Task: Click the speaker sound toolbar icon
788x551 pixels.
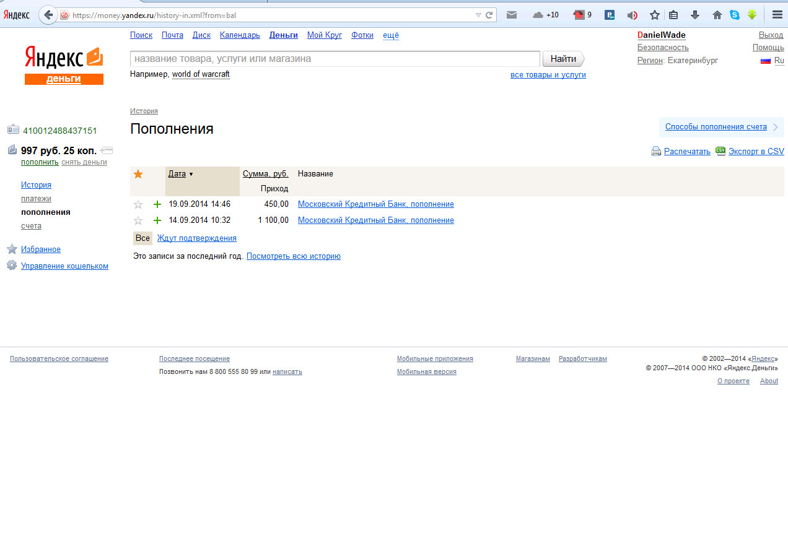Action: [x=632, y=15]
